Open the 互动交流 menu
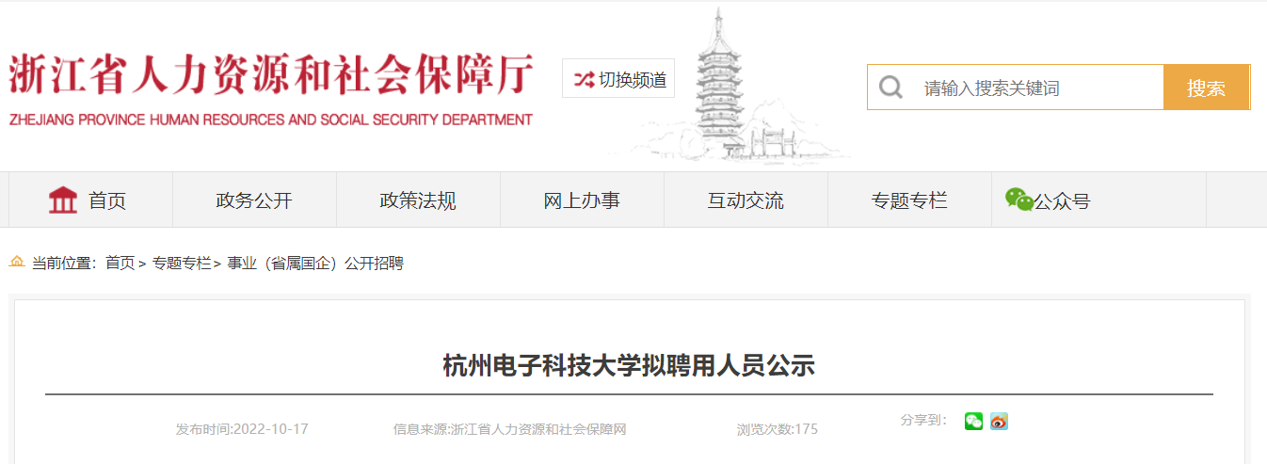The height and width of the screenshot is (464, 1267). (746, 200)
